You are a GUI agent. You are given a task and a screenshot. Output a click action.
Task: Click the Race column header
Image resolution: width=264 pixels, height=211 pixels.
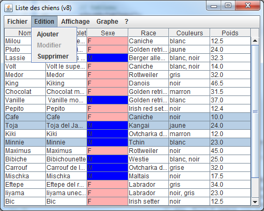pos(148,33)
